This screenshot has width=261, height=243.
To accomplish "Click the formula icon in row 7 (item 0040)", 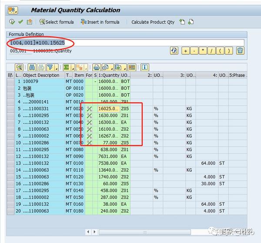I will coord(89,122).
